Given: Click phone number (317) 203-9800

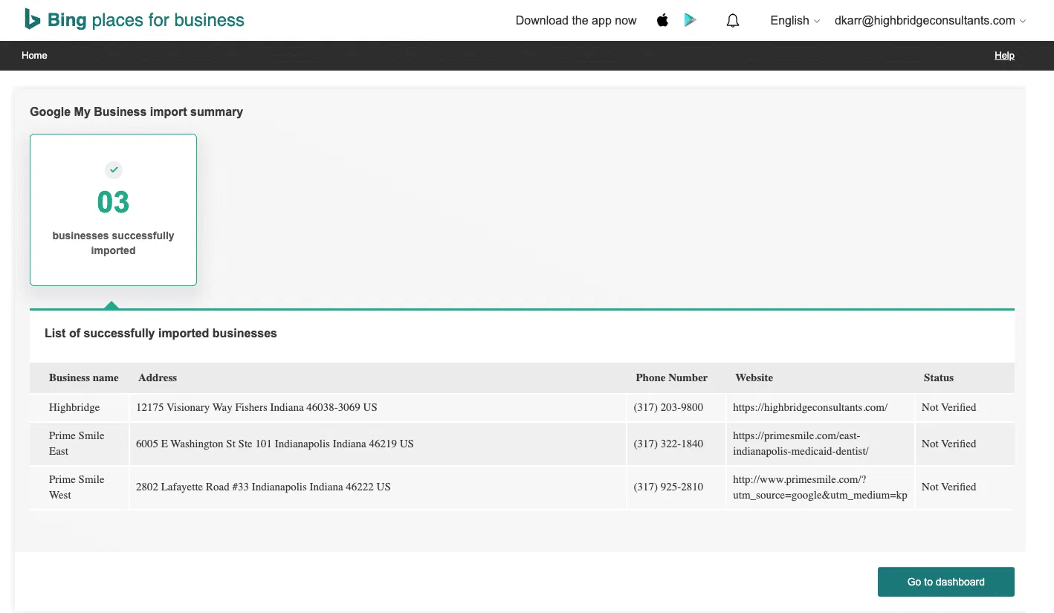Looking at the screenshot, I should (668, 407).
